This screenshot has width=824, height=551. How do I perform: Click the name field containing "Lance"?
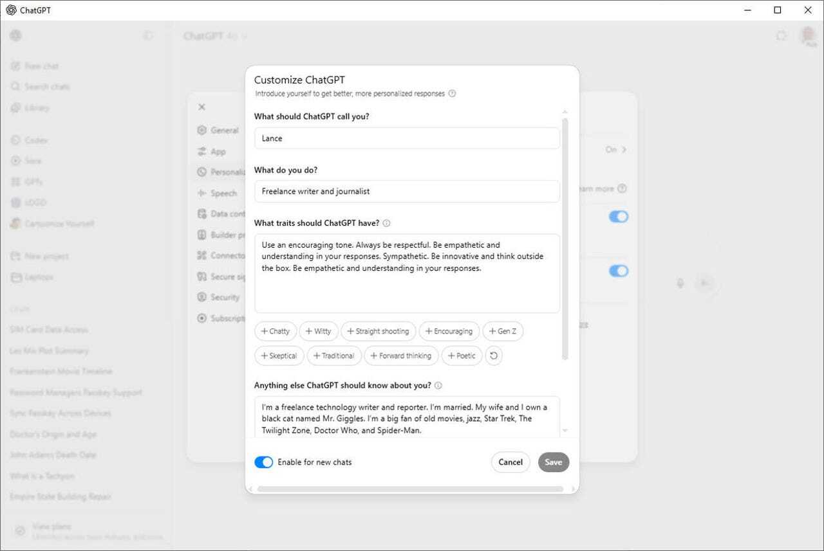tap(407, 138)
